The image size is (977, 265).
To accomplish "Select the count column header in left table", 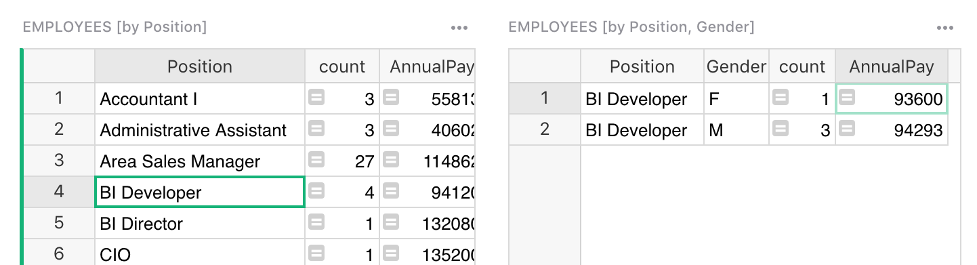I will point(342,66).
